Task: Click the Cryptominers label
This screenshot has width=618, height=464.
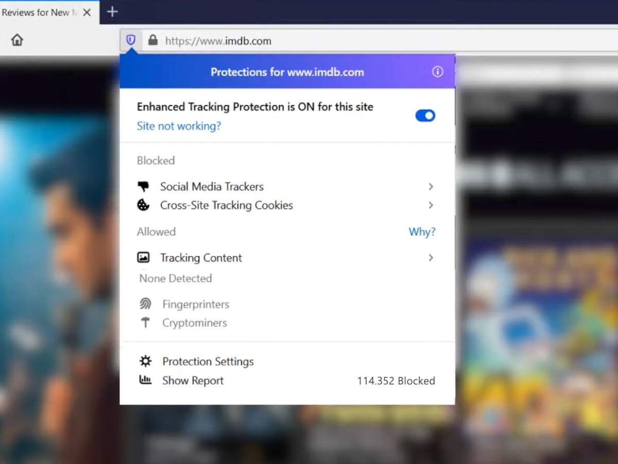Action: point(195,323)
